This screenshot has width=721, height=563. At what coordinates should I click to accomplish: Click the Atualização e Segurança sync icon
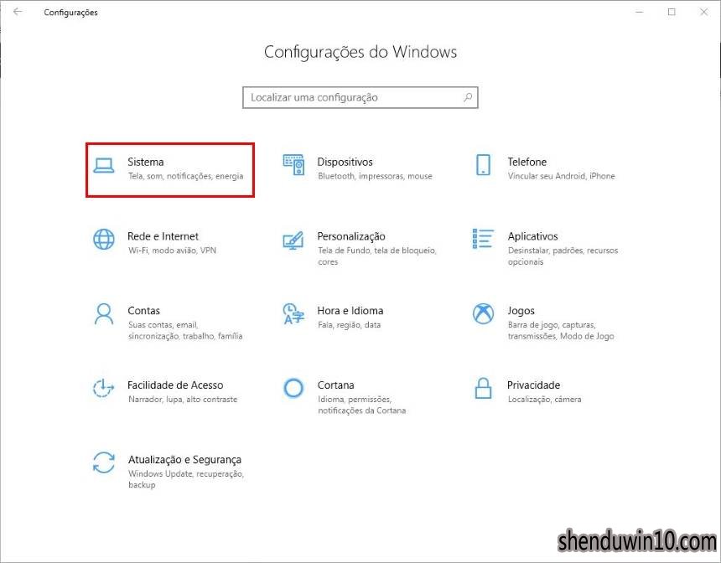(104, 462)
